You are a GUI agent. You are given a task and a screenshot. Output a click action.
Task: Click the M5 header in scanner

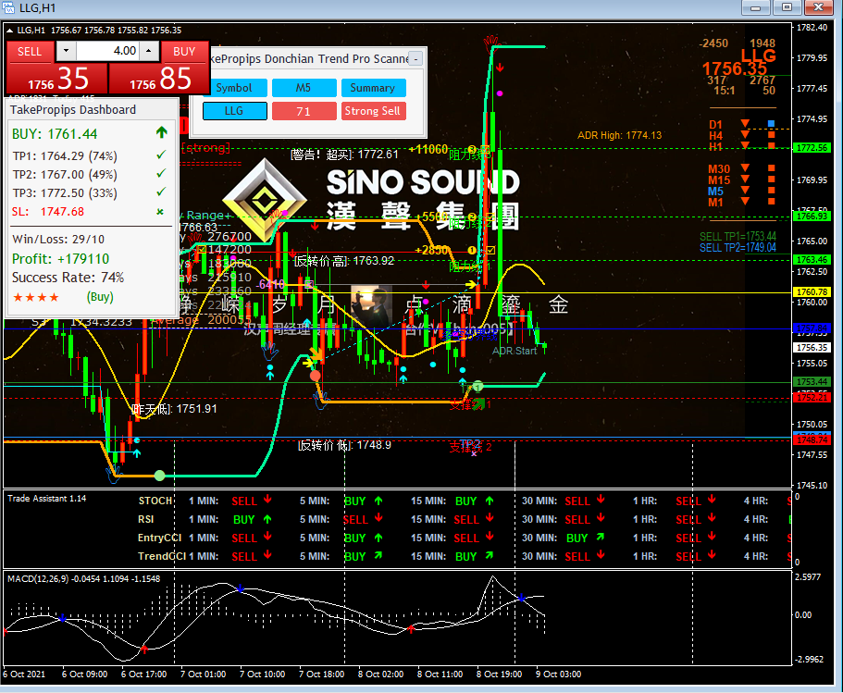tap(304, 88)
